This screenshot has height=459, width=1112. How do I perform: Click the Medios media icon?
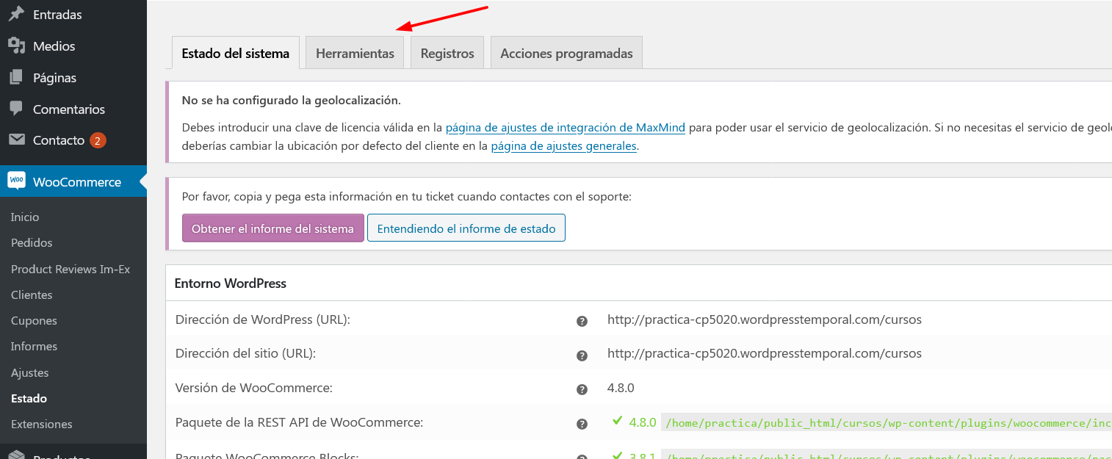click(16, 46)
